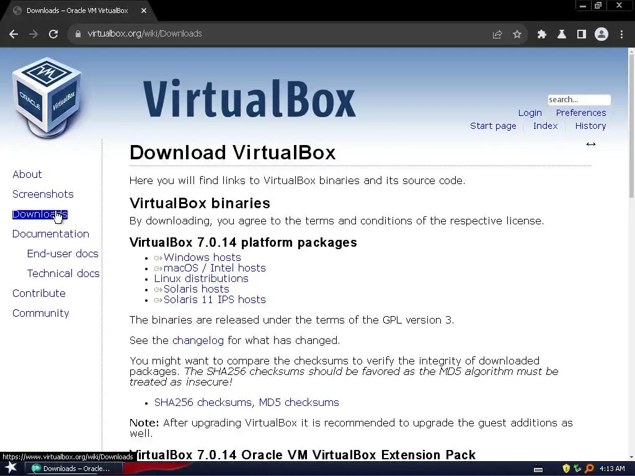The width and height of the screenshot is (635, 476).
Task: Go to Start page link
Action: (x=493, y=126)
